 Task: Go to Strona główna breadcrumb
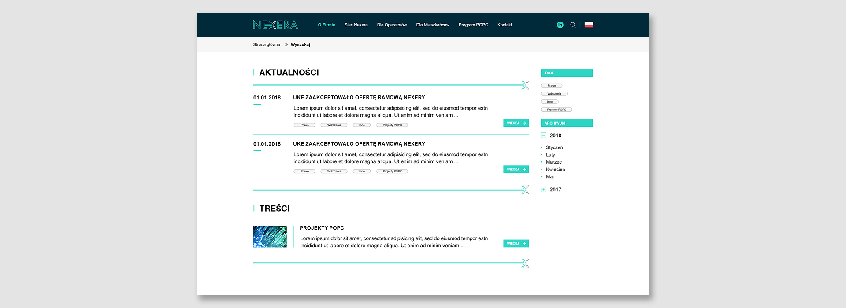tap(267, 44)
